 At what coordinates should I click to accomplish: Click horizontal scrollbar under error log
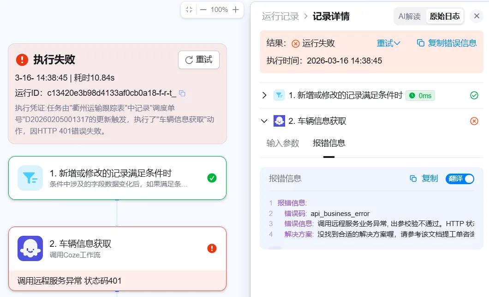coord(275,248)
